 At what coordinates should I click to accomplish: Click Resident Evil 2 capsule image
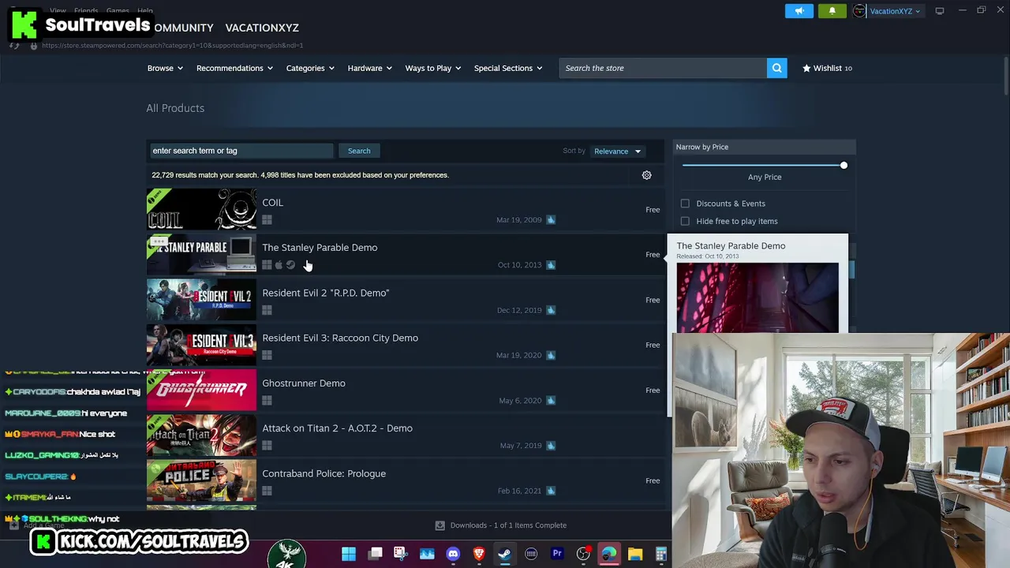pyautogui.click(x=201, y=300)
